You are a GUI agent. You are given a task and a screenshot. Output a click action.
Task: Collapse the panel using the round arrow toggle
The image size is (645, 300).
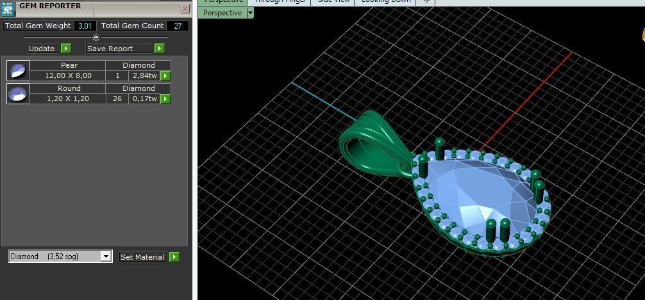[x=96, y=37]
